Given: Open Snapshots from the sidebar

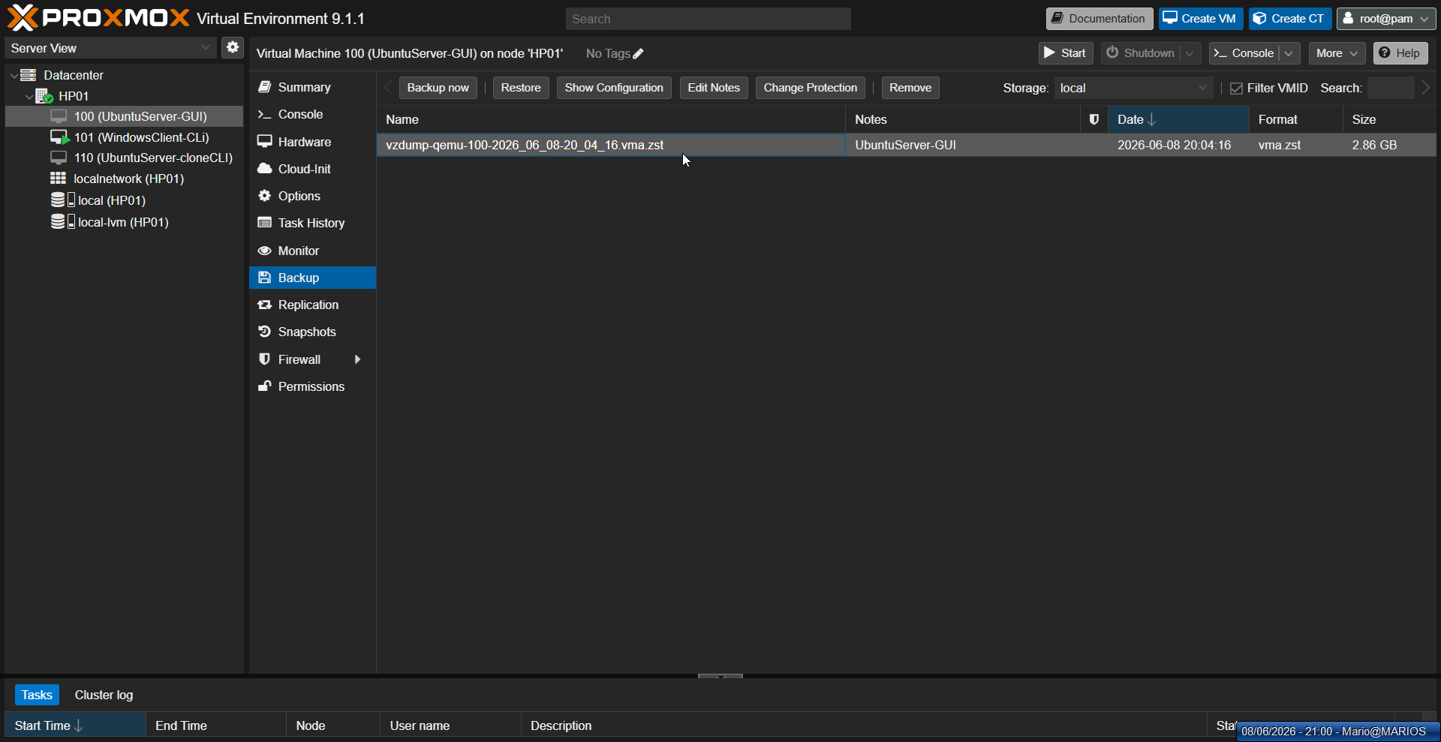Looking at the screenshot, I should click(x=306, y=332).
